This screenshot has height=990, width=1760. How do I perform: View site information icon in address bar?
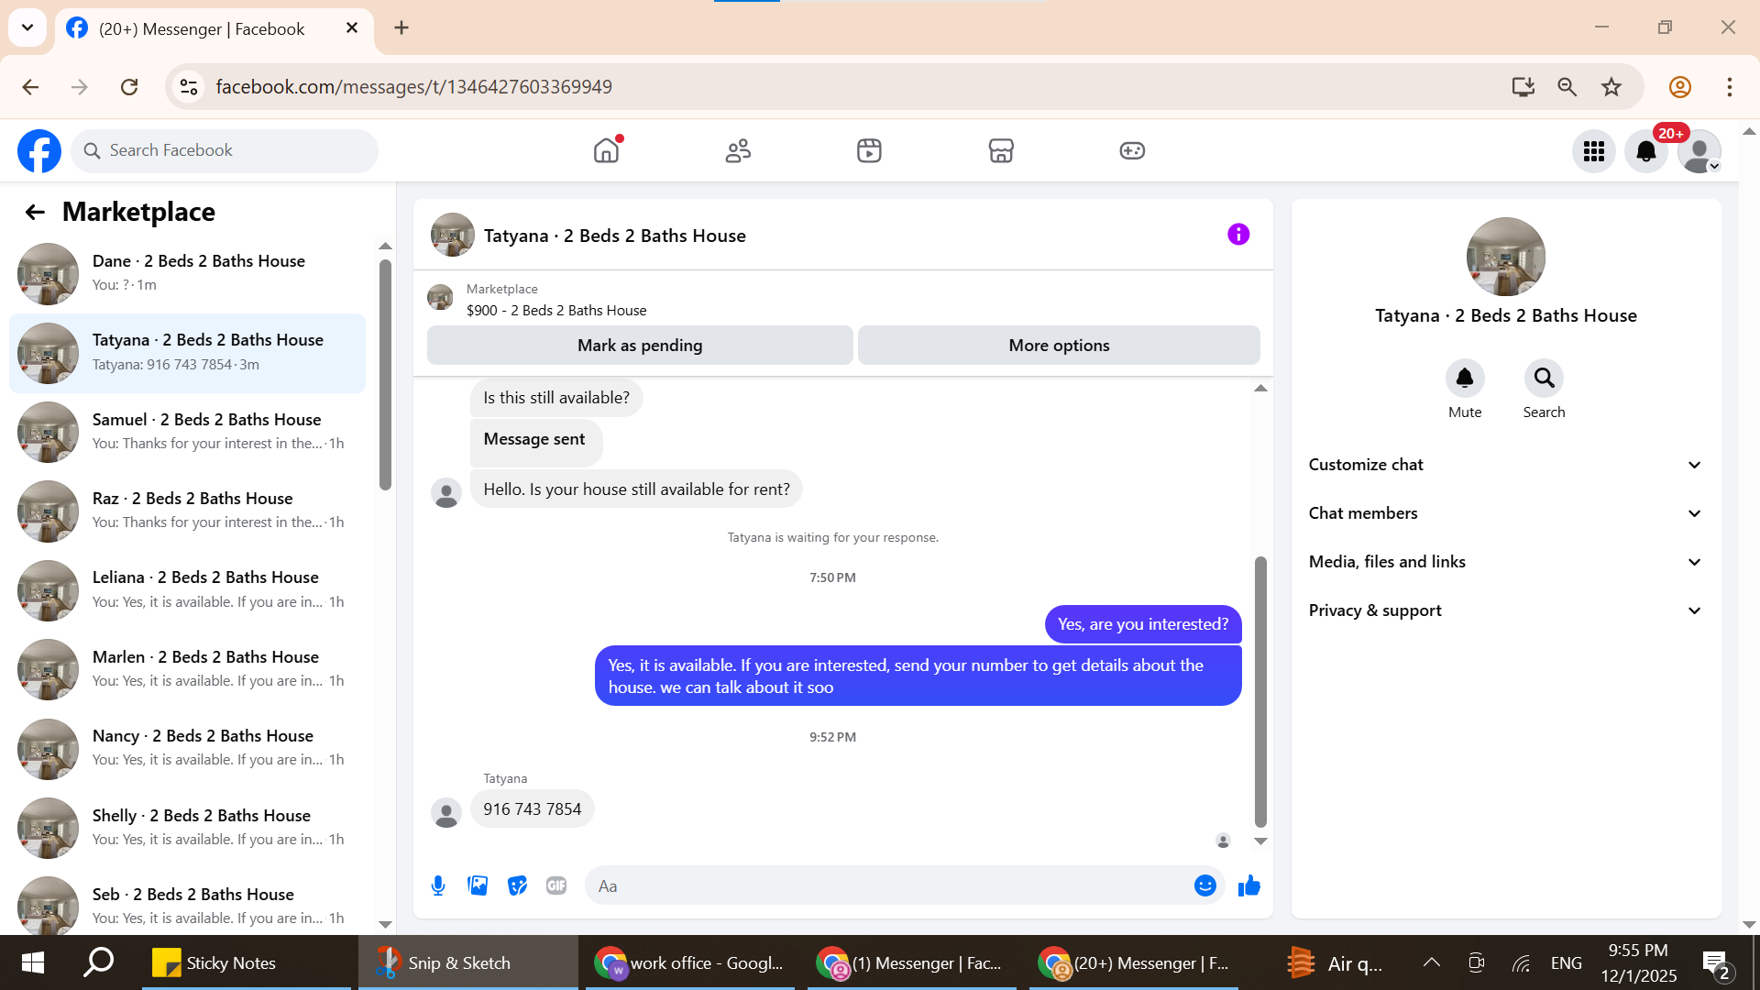189,87
